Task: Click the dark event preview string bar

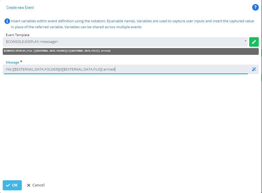Action: tap(131, 51)
